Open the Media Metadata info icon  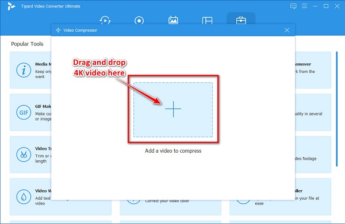coord(24,70)
